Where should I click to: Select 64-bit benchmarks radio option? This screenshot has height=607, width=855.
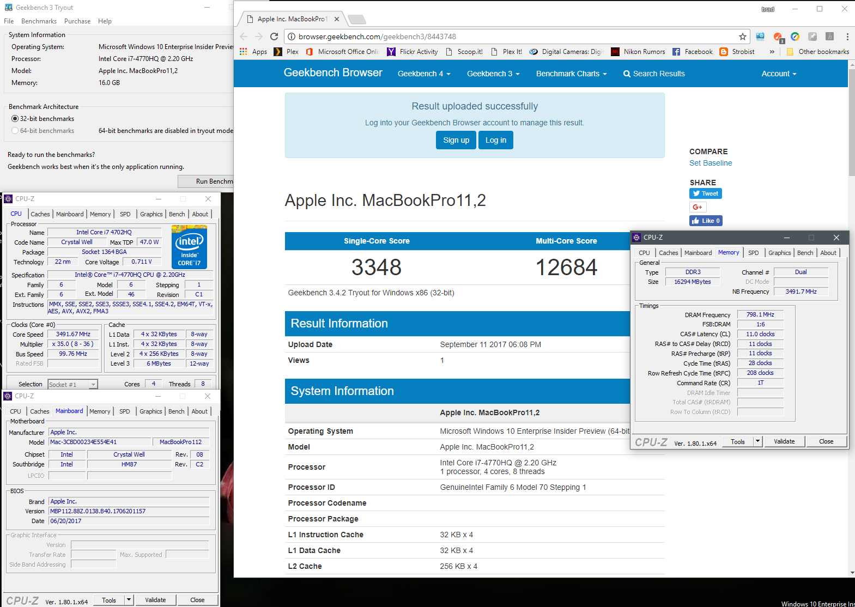pos(43,131)
